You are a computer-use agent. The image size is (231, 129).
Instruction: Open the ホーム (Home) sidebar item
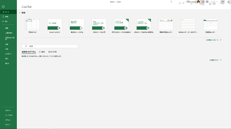pos(8,12)
